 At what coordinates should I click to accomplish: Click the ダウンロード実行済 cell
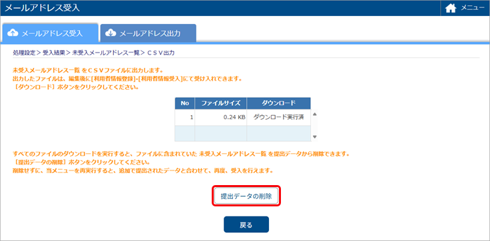278,118
